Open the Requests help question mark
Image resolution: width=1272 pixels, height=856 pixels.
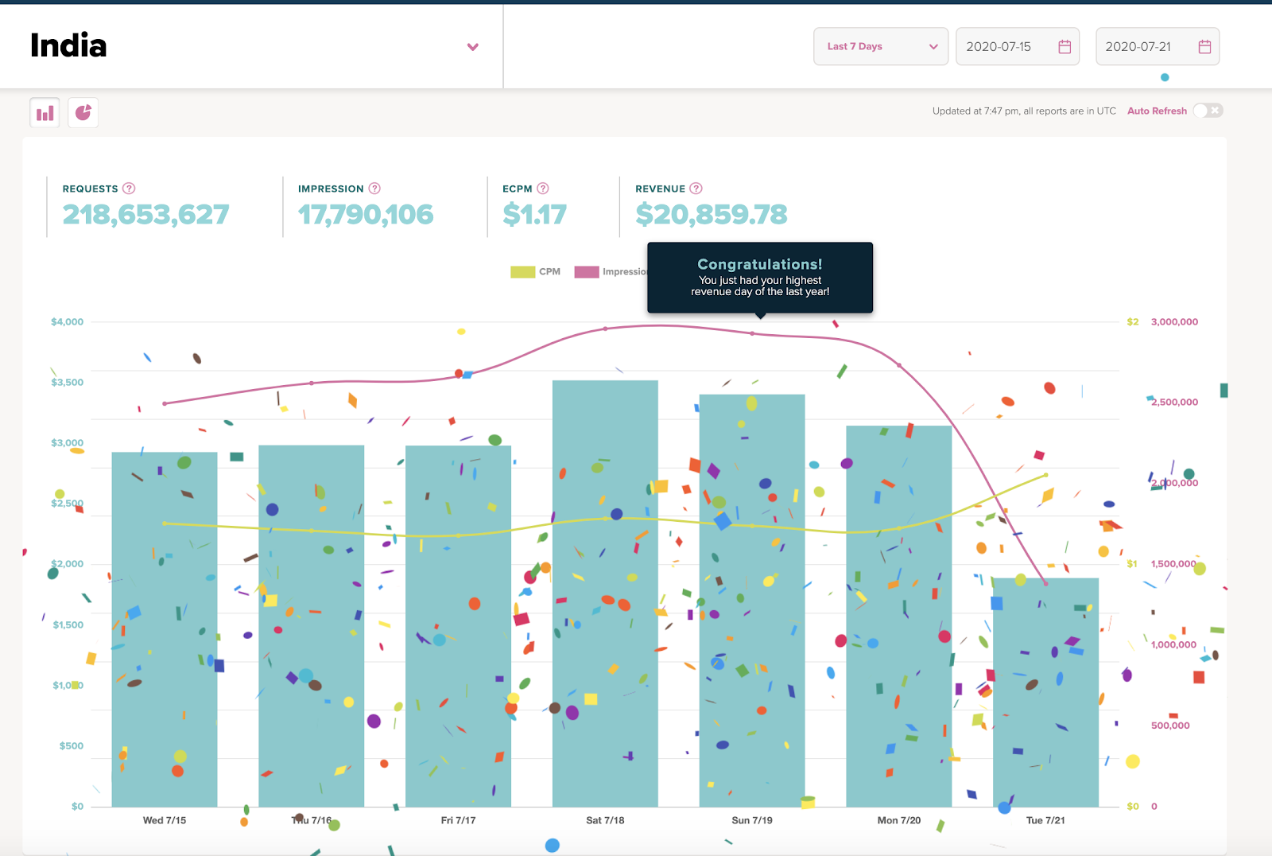click(x=129, y=189)
